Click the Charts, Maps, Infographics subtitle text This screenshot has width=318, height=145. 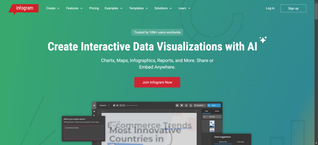point(157,64)
